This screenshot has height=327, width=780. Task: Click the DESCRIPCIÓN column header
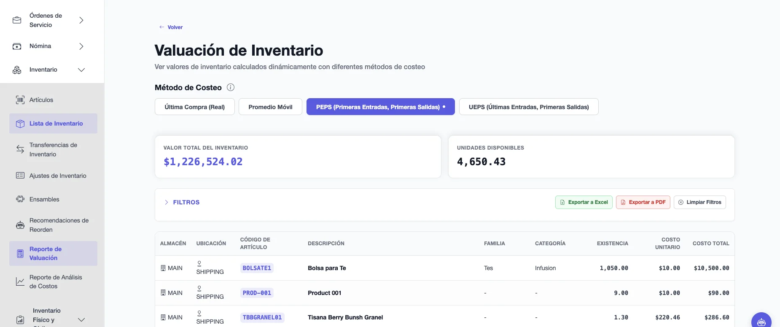pos(326,244)
